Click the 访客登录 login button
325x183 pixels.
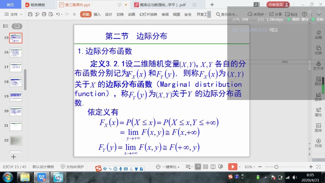[x=278, y=5]
